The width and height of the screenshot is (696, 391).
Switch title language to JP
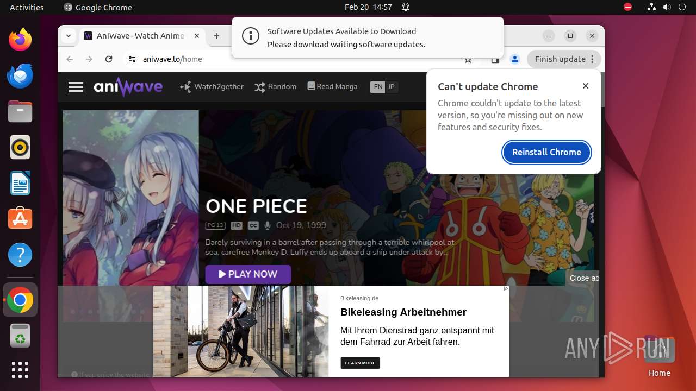pyautogui.click(x=391, y=87)
